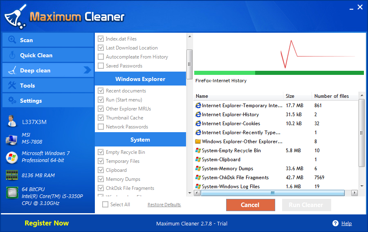Toggle Temporary Files checkbox
Viewport: 368px width, 232px height.
coord(101,161)
